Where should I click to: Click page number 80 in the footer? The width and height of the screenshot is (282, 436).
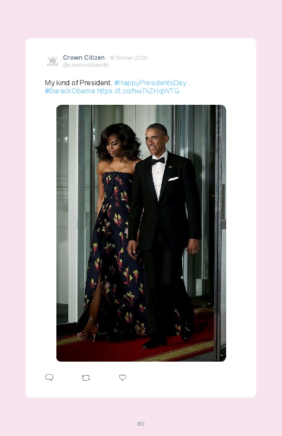point(141,424)
